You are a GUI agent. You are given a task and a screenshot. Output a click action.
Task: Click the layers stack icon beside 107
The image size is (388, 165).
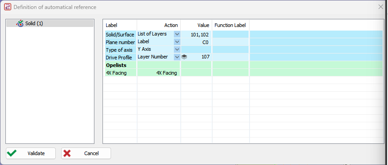click(184, 57)
